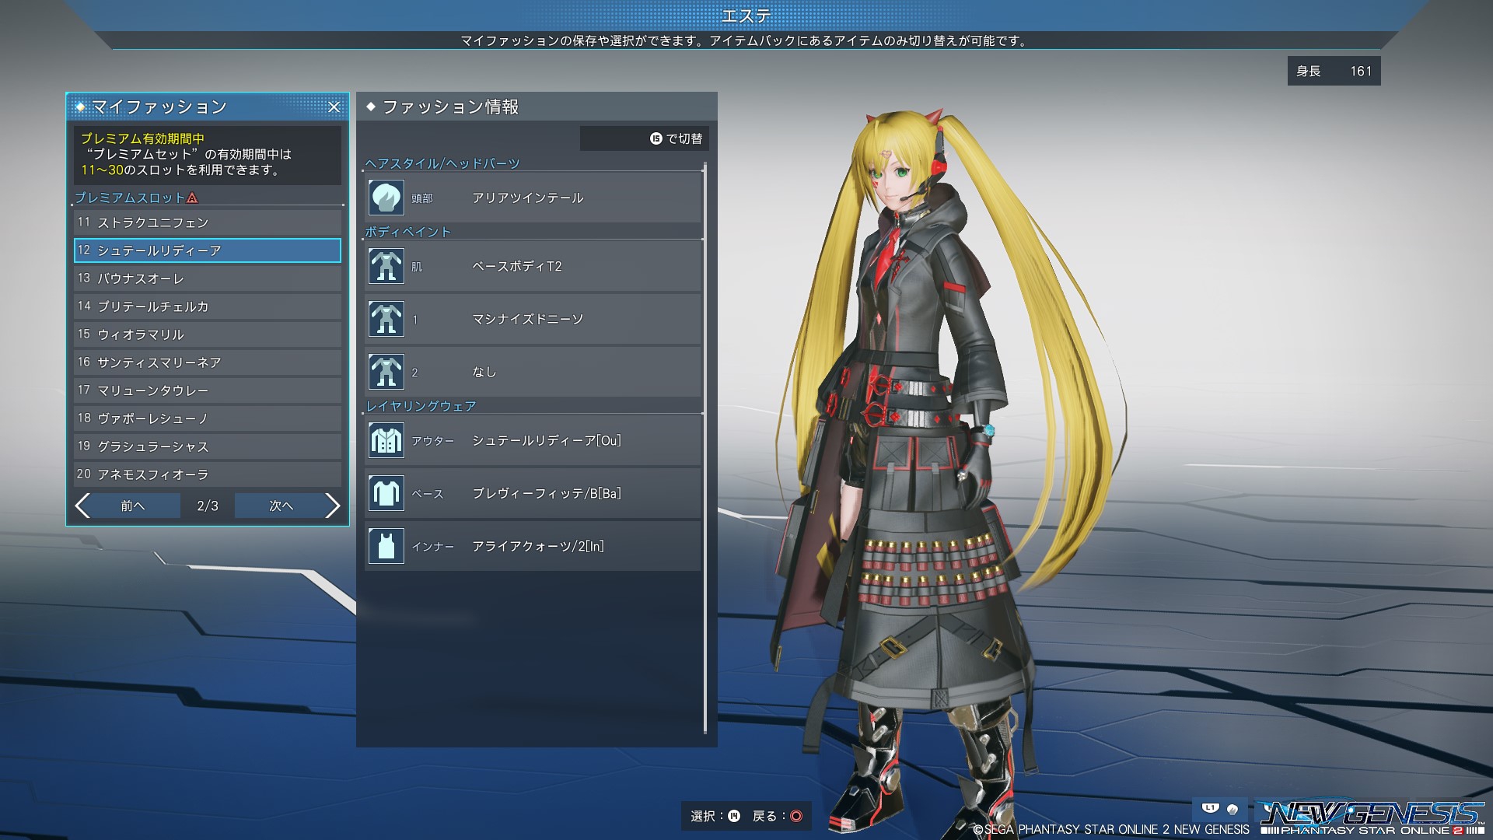Select slot 15 ウィオラマリル

point(208,334)
